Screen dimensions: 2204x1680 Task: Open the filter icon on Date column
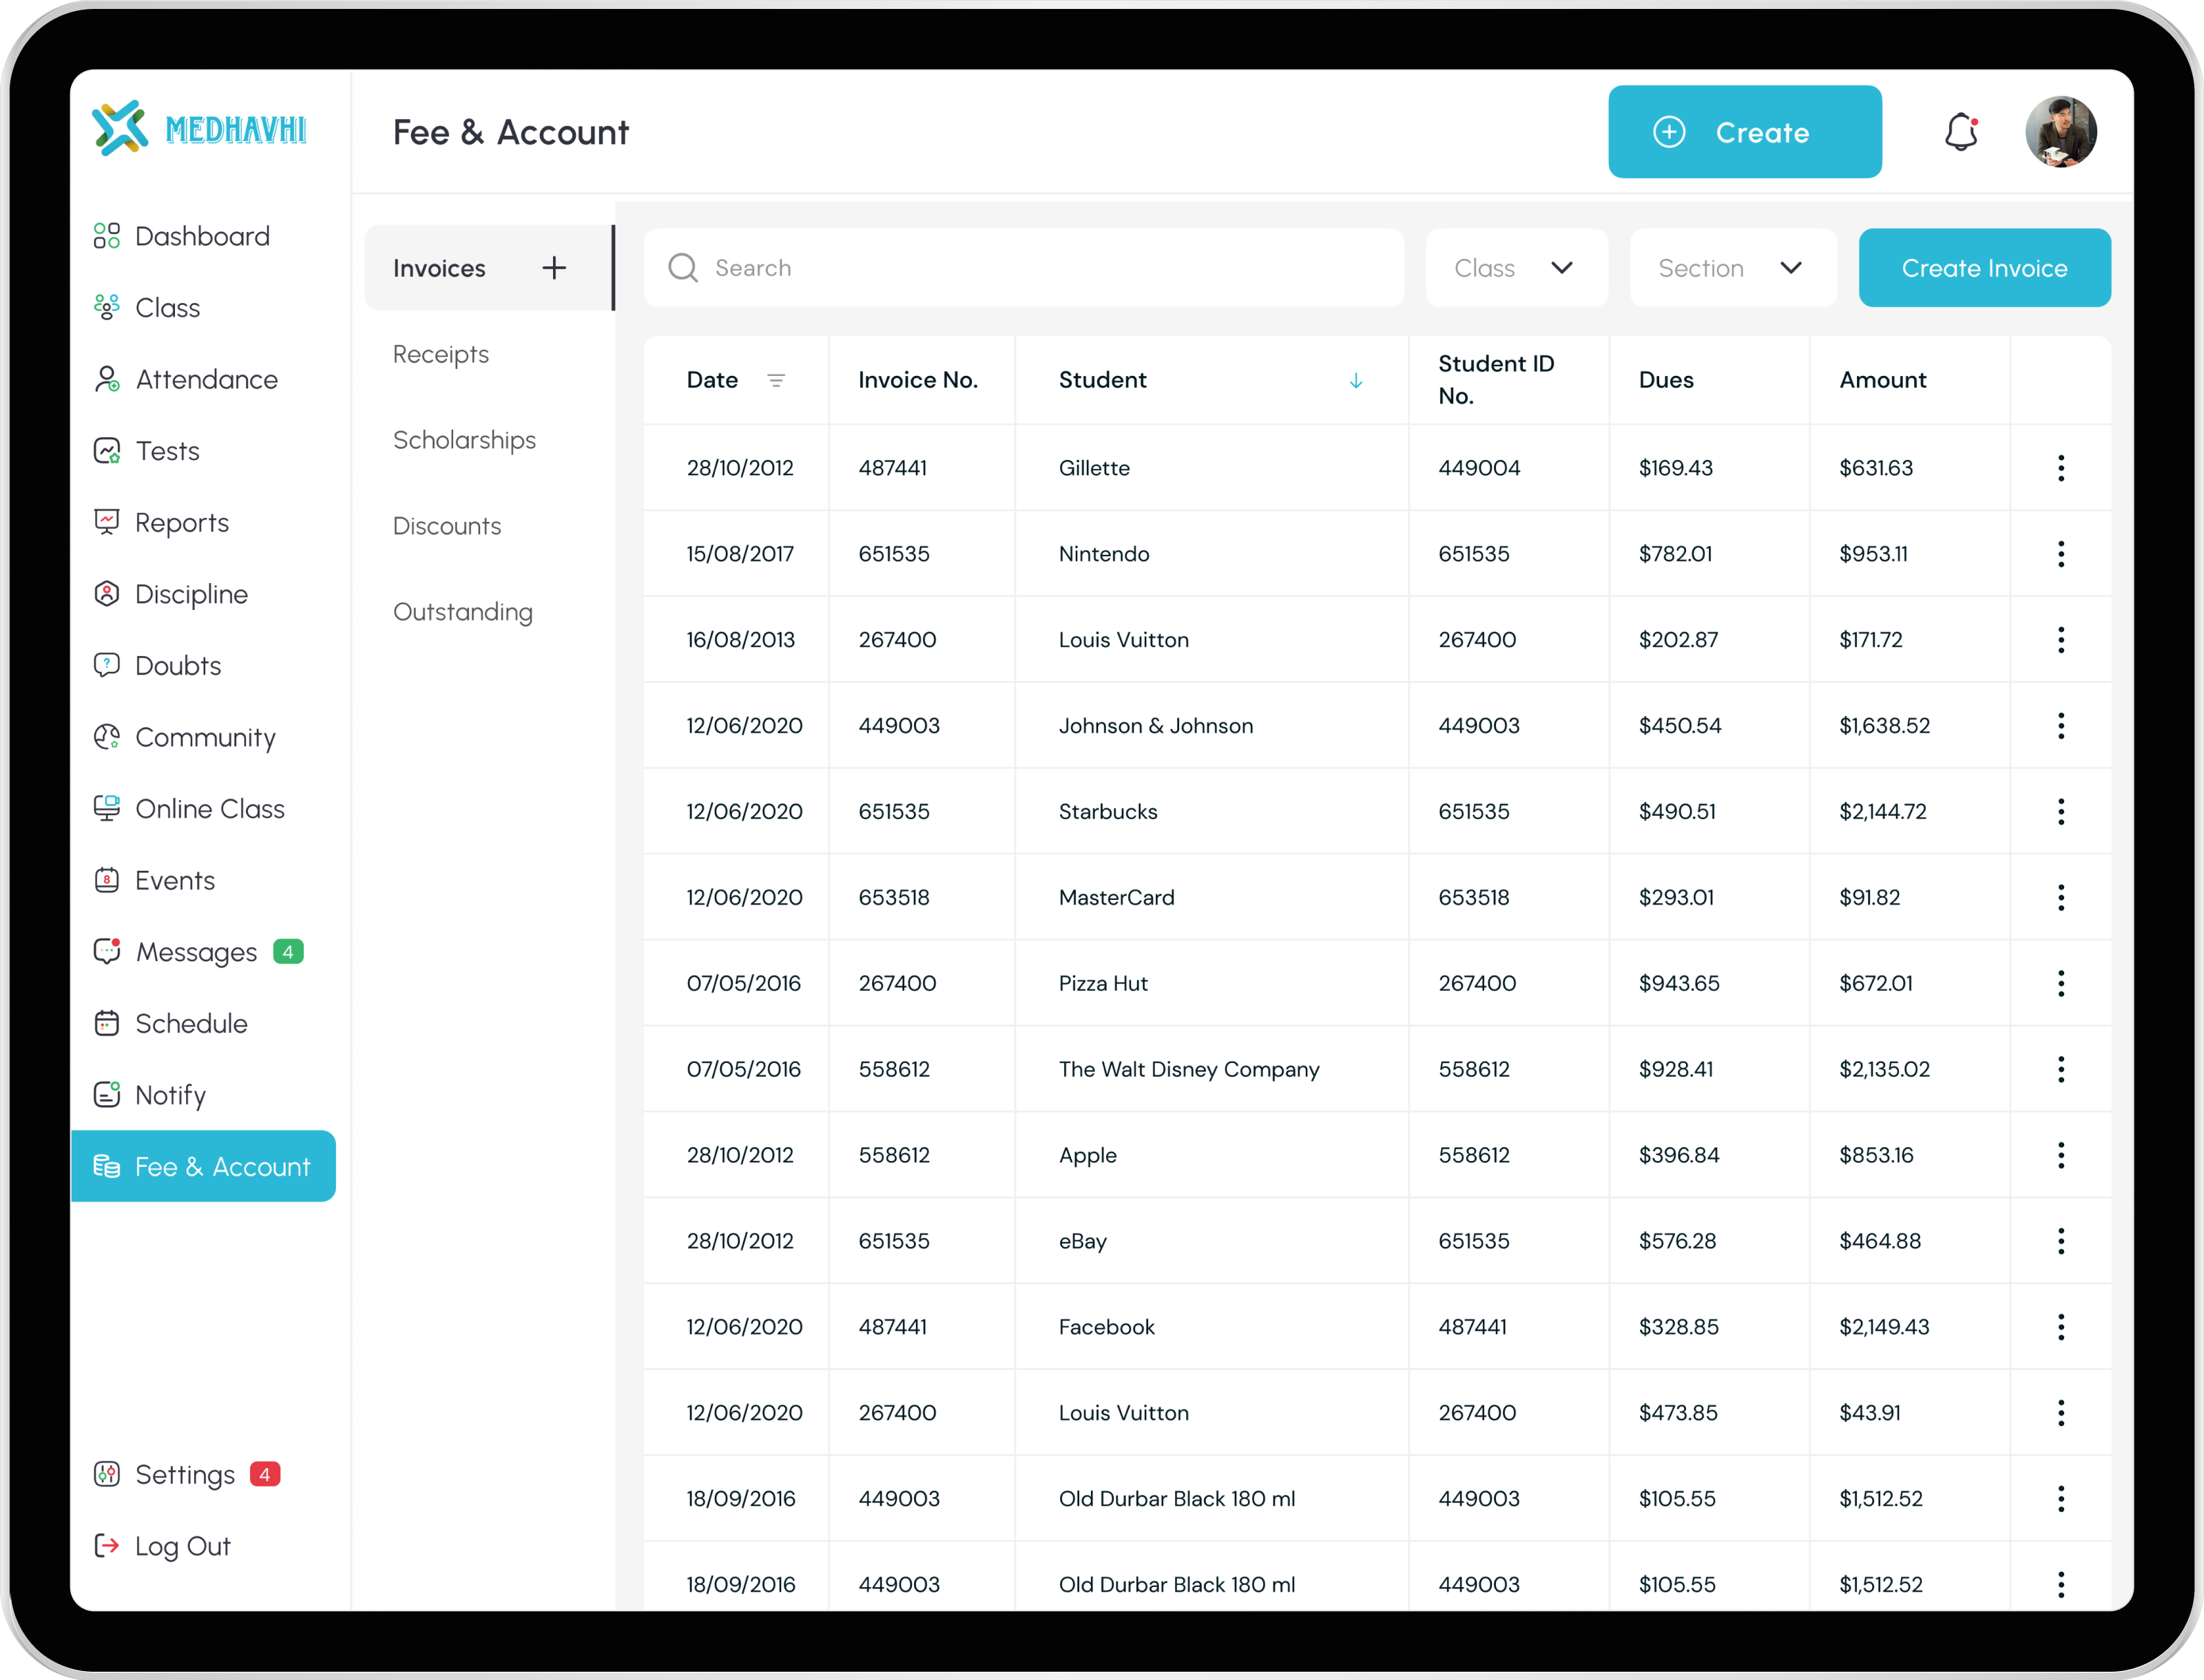pos(778,380)
